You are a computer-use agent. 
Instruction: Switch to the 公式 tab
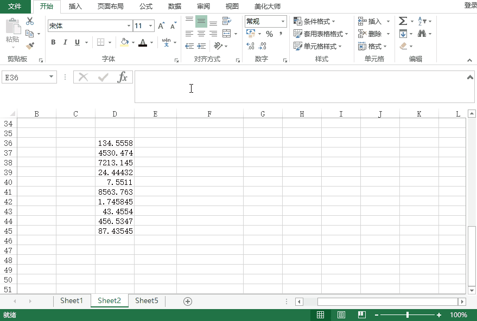pyautogui.click(x=146, y=7)
